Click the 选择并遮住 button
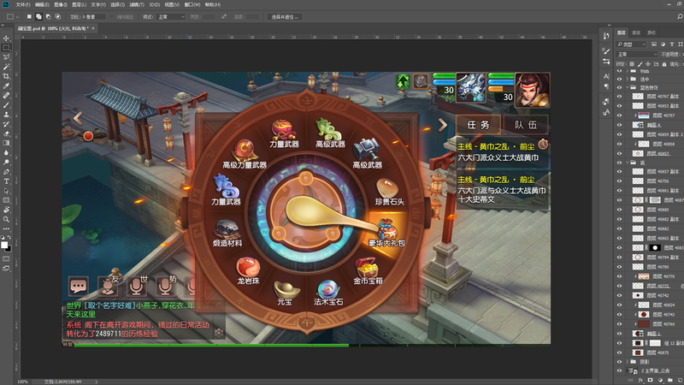 click(x=285, y=16)
